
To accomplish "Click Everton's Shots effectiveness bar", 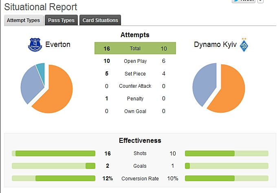I will tap(53, 153).
